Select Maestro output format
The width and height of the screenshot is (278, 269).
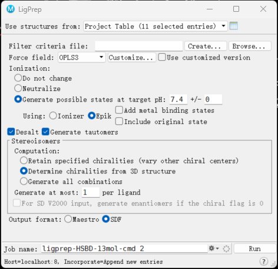click(68, 219)
